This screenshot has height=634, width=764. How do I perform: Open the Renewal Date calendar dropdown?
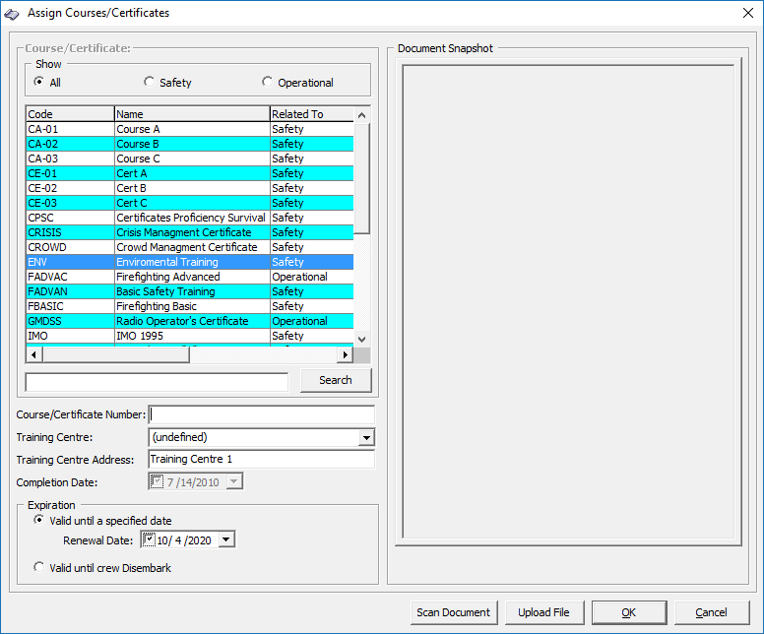(226, 539)
